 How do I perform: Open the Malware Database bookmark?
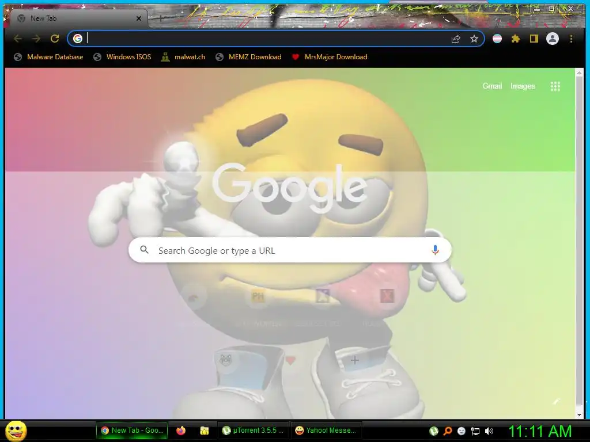(48, 57)
